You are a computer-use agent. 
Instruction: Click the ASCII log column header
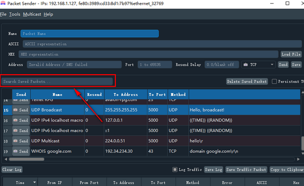(x=262, y=183)
